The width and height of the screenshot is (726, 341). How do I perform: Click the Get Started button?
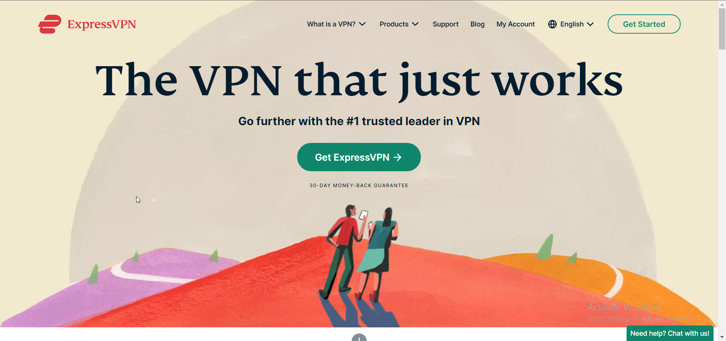[644, 24]
